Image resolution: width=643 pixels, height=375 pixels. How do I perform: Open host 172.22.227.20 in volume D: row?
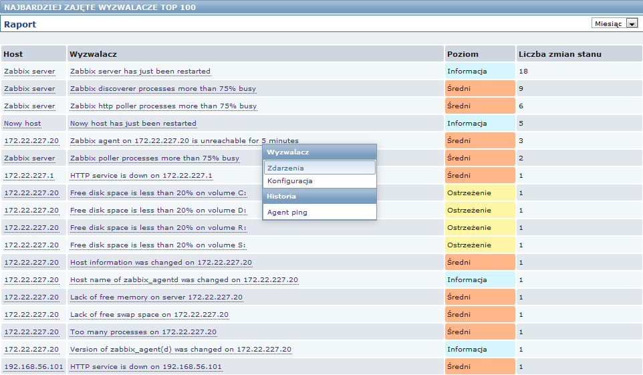31,210
